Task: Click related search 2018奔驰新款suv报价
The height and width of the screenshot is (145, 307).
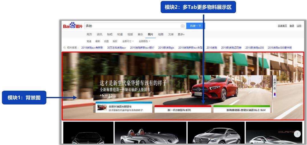Action: pyautogui.click(x=142, y=47)
